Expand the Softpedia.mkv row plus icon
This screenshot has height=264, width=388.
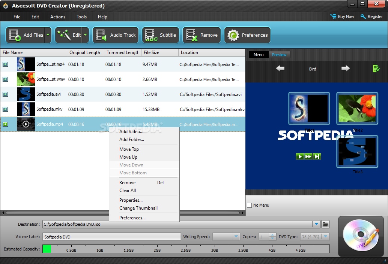(x=5, y=109)
